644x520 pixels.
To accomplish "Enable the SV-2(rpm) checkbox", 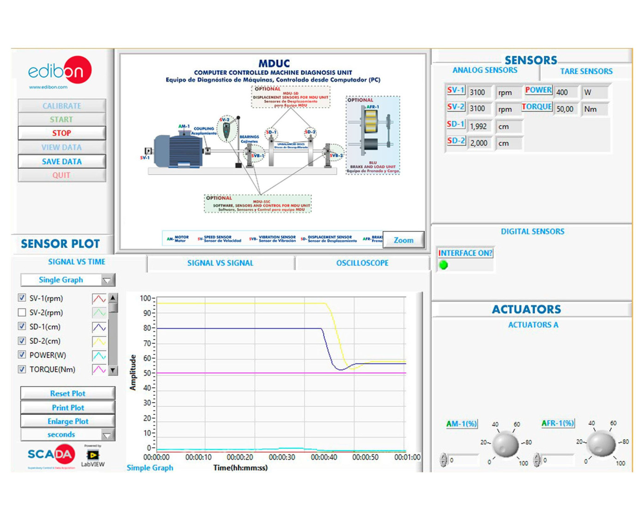I will pyautogui.click(x=22, y=312).
